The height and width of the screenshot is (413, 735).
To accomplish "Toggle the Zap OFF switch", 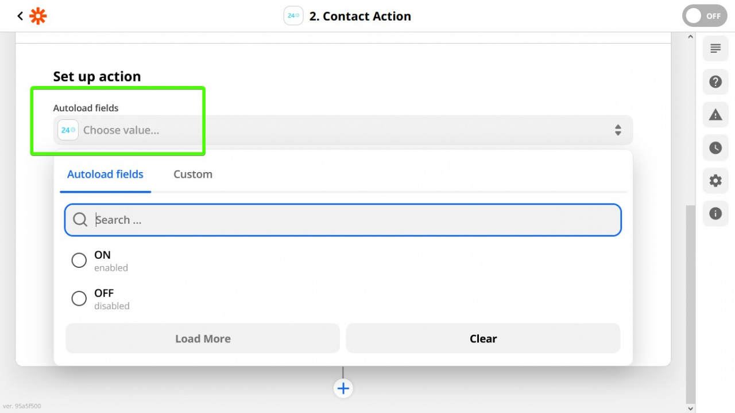I will (x=705, y=16).
